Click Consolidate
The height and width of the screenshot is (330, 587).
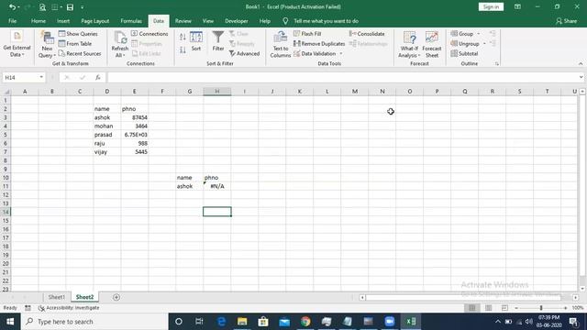click(x=367, y=34)
